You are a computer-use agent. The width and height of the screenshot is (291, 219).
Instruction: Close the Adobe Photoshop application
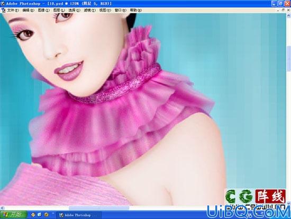point(287,4)
